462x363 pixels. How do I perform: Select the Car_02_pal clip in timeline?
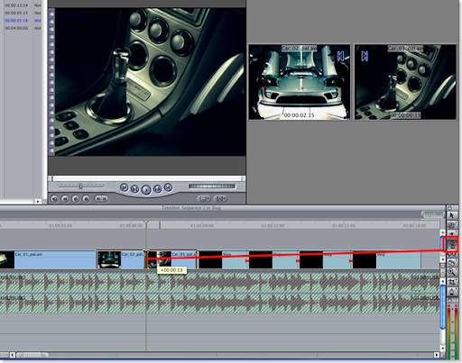click(121, 259)
